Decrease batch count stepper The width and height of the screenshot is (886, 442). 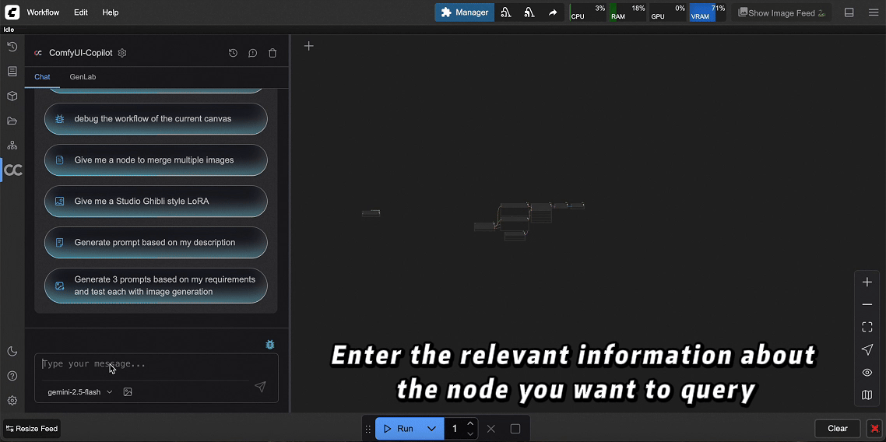(x=470, y=433)
